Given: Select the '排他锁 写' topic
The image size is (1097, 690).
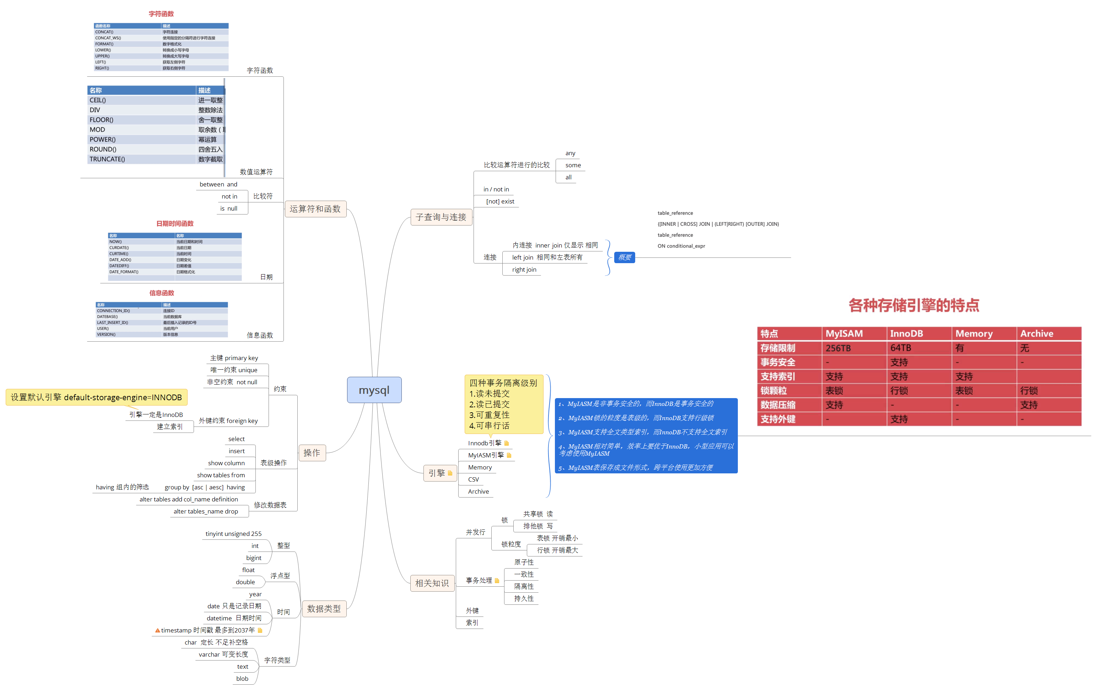Looking at the screenshot, I should pyautogui.click(x=538, y=526).
